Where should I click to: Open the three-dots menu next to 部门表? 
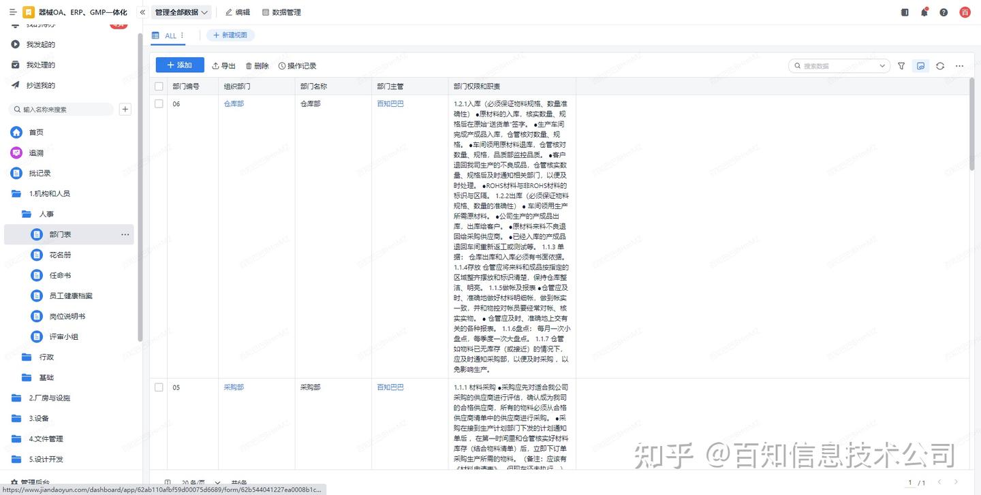125,234
